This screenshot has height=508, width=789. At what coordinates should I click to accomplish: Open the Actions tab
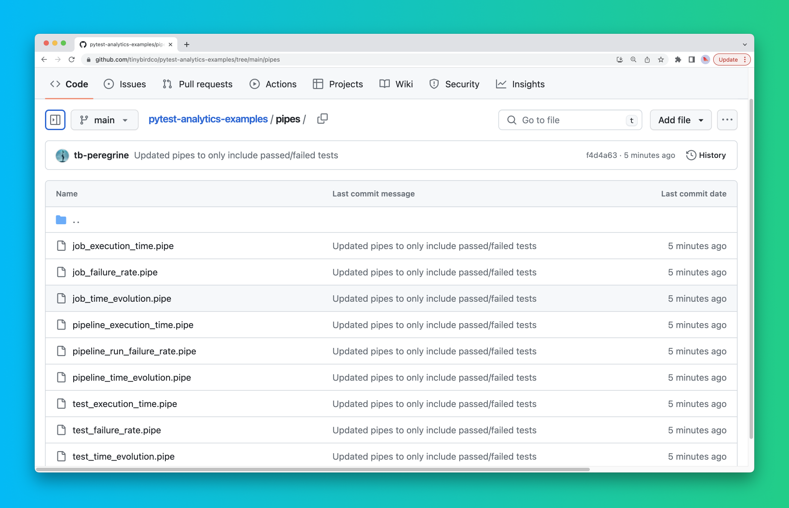[x=273, y=84]
